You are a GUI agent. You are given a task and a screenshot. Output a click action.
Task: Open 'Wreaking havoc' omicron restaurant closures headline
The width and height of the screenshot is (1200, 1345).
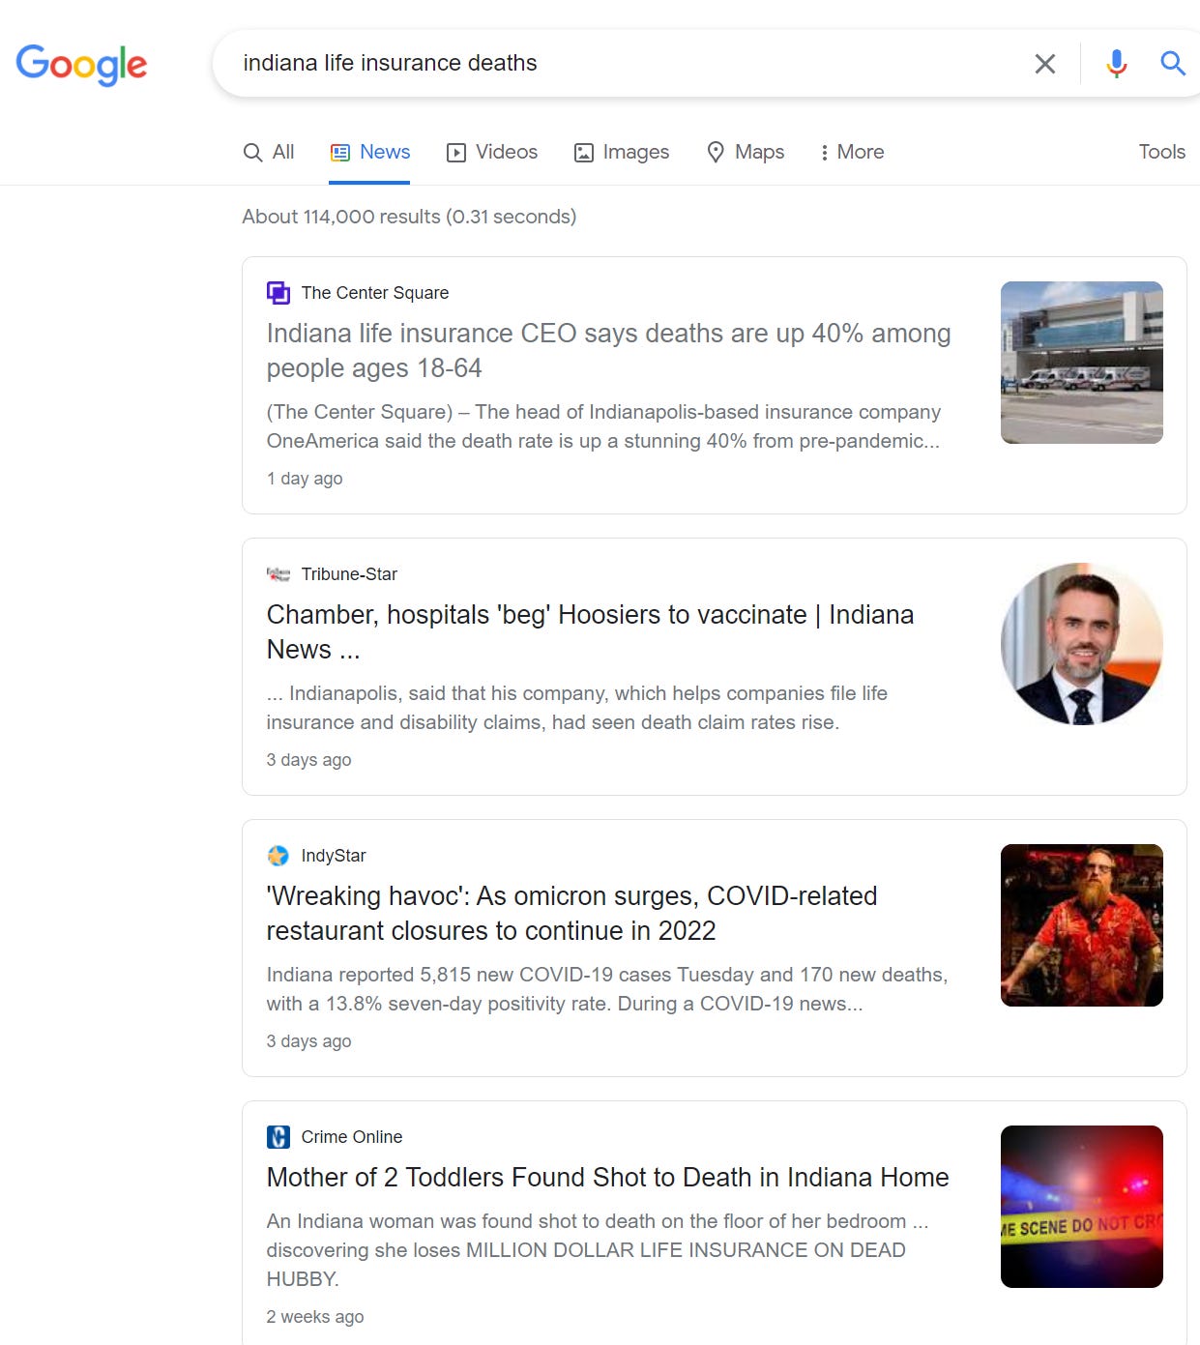click(571, 913)
